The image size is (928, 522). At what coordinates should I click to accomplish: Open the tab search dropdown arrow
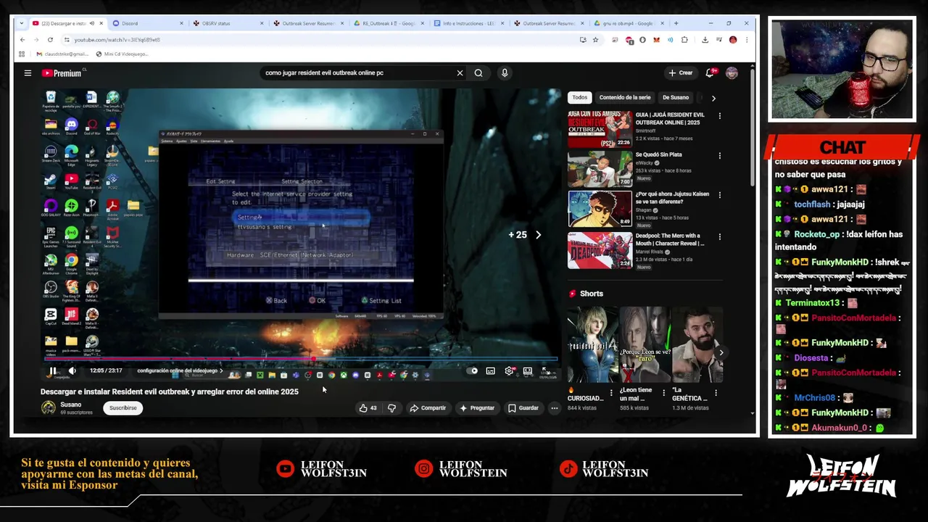(x=22, y=23)
